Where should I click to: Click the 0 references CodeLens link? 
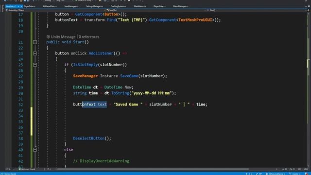click(89, 37)
